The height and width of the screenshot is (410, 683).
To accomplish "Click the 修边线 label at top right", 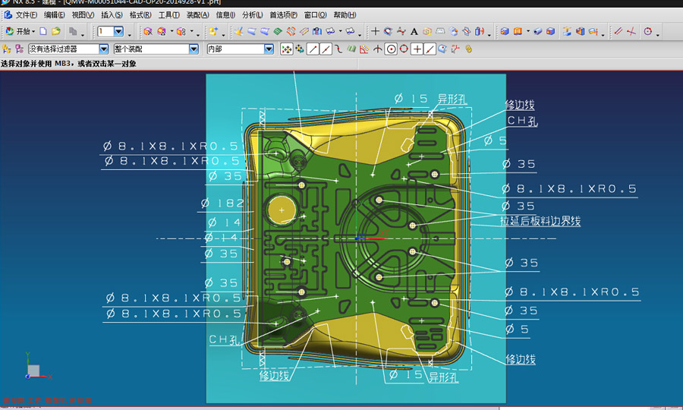I will [x=521, y=105].
